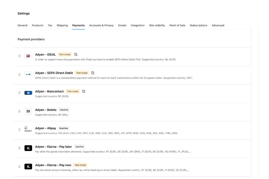Click recurring sync icon beside iDEAL
The image size is (269, 179).
coord(76,54)
